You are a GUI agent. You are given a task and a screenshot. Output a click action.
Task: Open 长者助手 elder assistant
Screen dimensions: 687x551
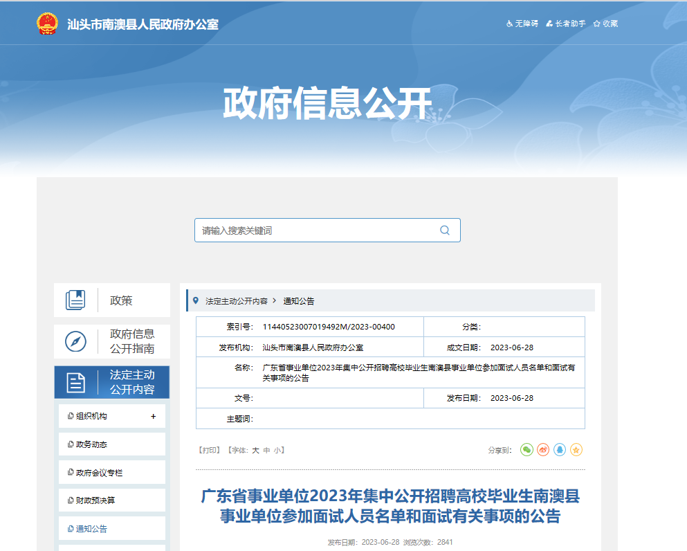pos(566,24)
